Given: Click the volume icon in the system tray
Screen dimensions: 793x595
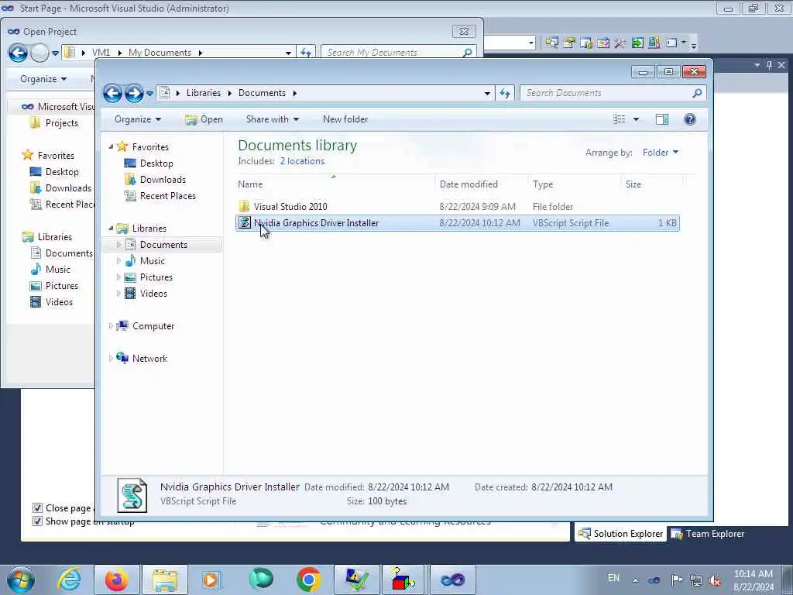Looking at the screenshot, I should pos(715,580).
